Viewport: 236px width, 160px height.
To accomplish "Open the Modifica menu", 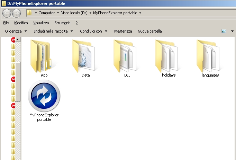I will 21,23.
